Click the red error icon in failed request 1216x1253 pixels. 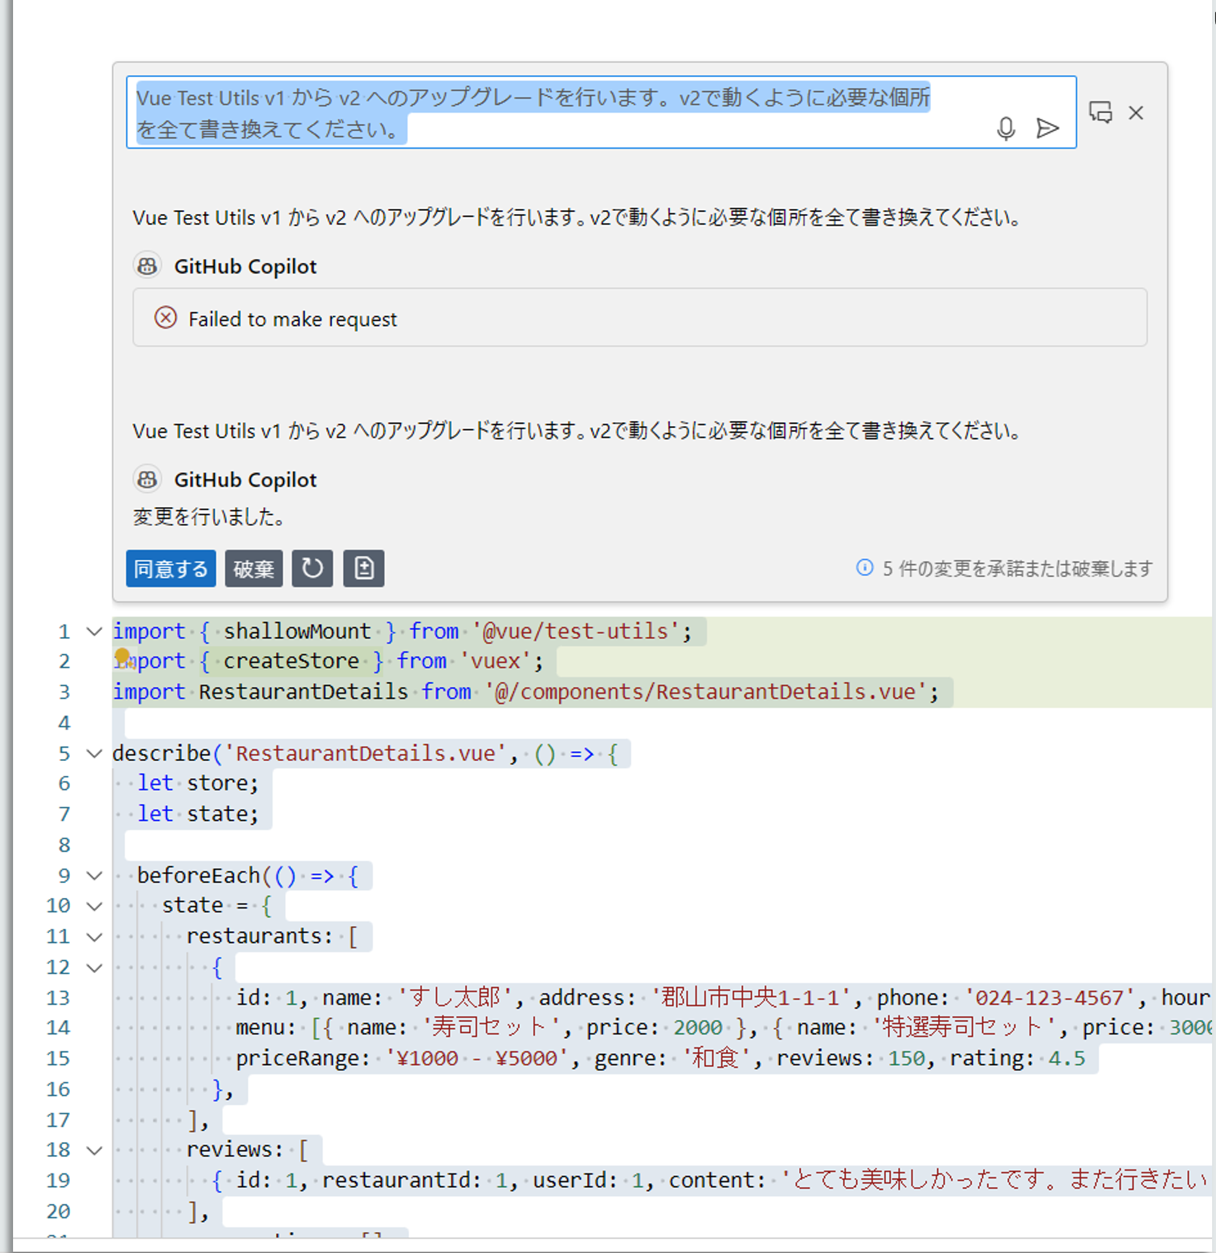[x=165, y=318]
